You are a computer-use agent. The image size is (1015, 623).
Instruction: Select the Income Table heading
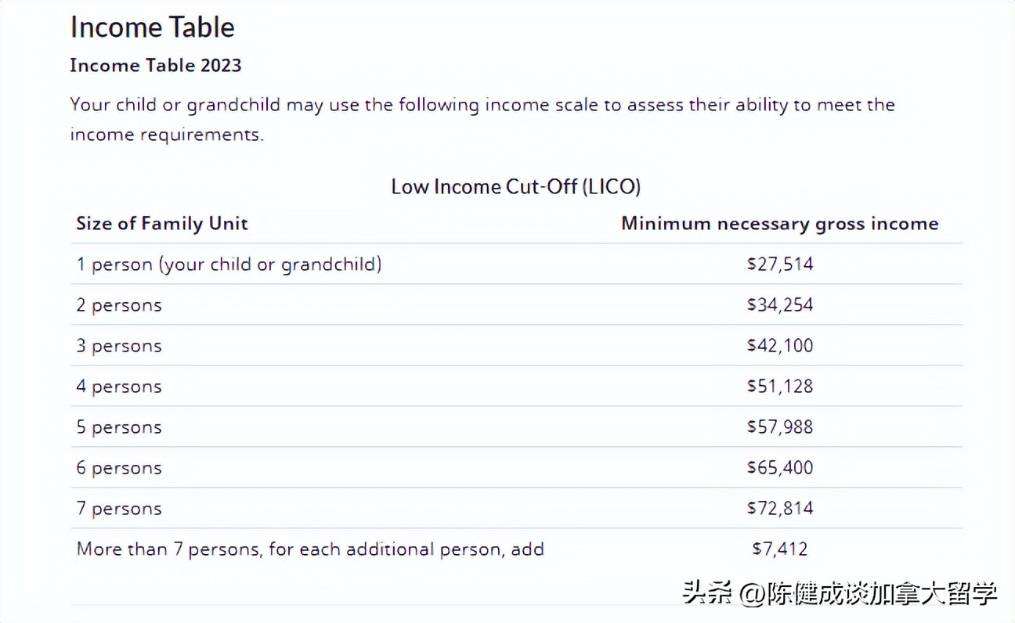(152, 27)
